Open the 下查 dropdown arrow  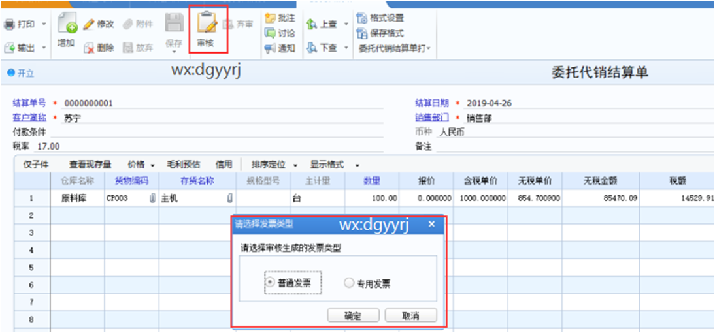346,48
